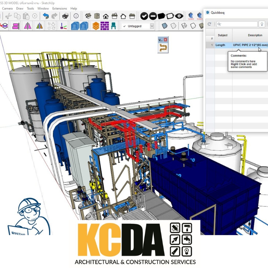Screen dimensions: 268x268
Task: Click the outlined tag icon
Action: (170, 16)
